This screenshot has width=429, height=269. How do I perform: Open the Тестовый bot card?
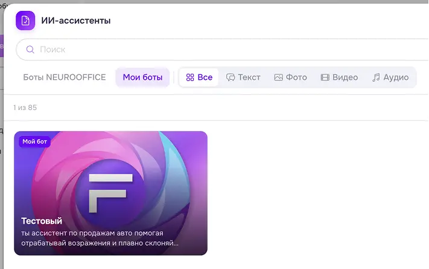point(111,193)
